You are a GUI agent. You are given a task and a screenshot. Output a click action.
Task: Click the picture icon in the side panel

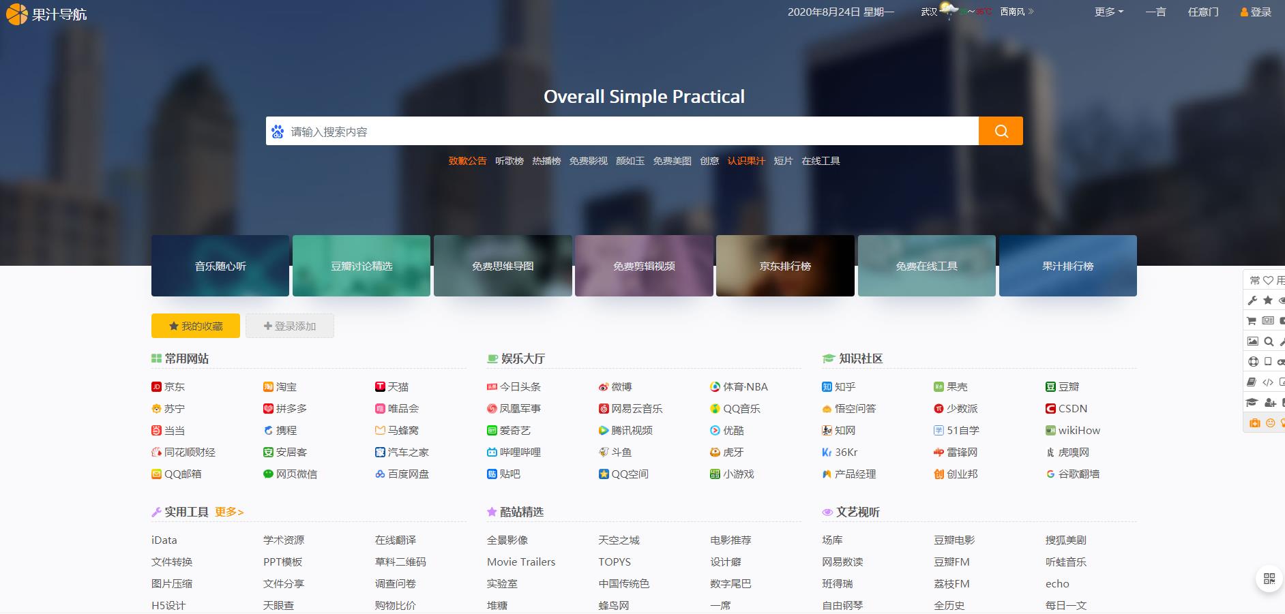click(1252, 341)
